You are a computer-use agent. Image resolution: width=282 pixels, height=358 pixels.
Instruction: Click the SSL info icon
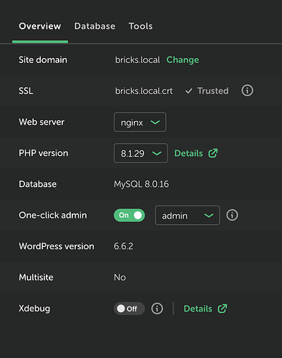pyautogui.click(x=247, y=91)
